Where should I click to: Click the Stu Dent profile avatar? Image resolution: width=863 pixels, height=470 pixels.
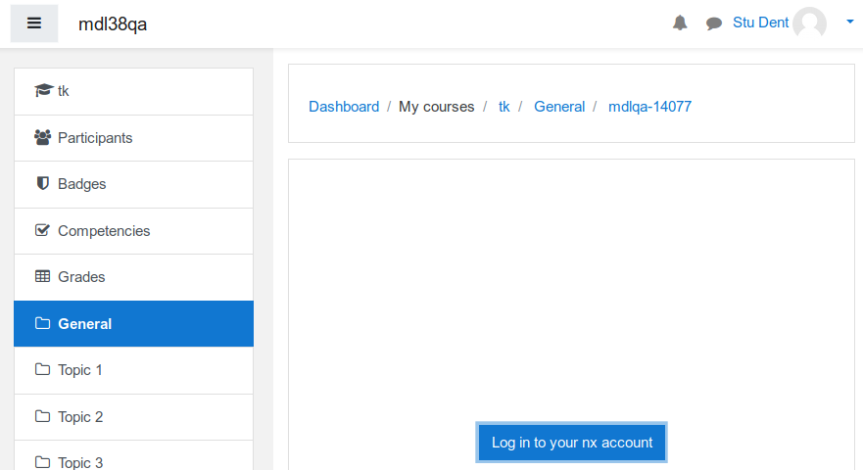point(809,23)
